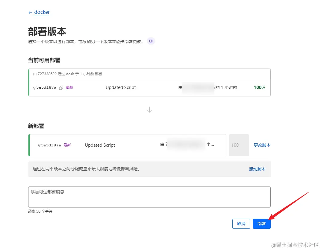Click the 最新 badge in the 新部署 section
321x250 pixels.
67,145
